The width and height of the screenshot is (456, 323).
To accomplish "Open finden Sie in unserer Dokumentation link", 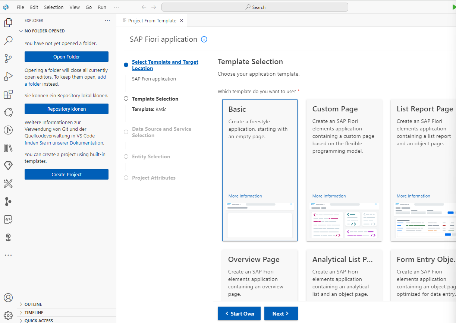I will (64, 143).
